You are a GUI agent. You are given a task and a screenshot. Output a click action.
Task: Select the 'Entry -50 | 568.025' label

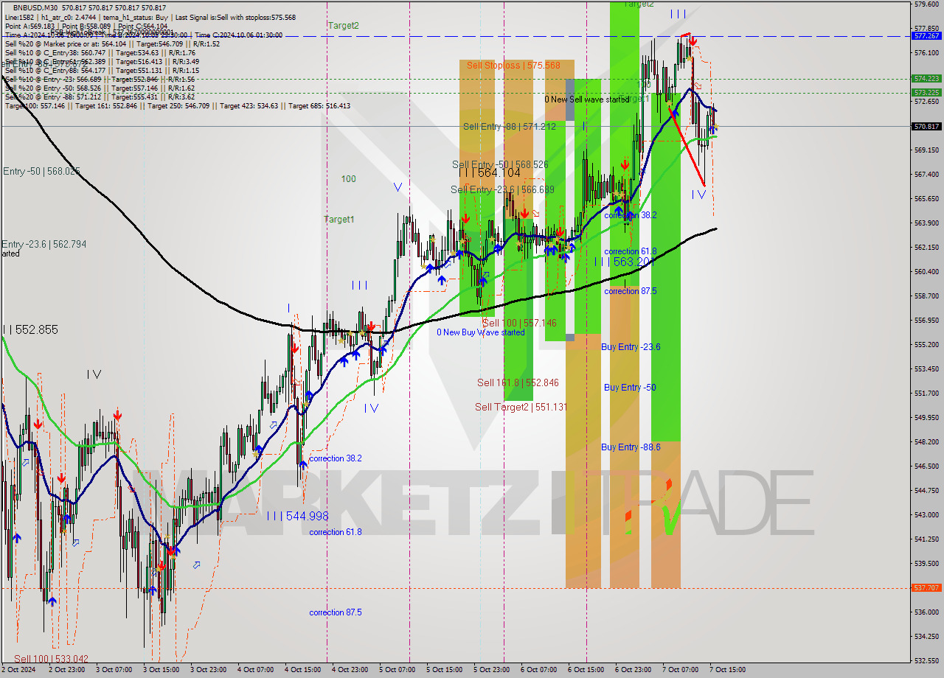[x=41, y=172]
